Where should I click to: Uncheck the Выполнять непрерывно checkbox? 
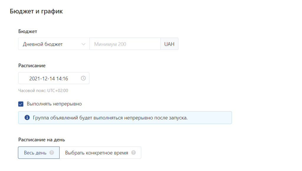click(x=21, y=104)
